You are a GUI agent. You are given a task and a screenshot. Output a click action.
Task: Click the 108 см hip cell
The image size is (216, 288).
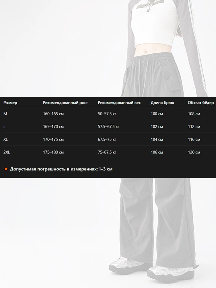(194, 114)
